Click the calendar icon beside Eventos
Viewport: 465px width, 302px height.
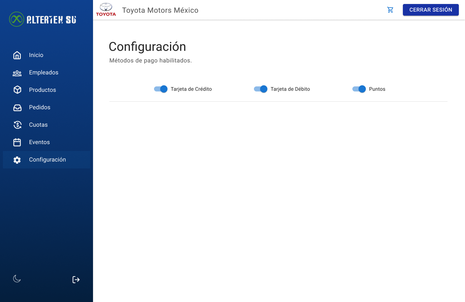pyautogui.click(x=17, y=142)
